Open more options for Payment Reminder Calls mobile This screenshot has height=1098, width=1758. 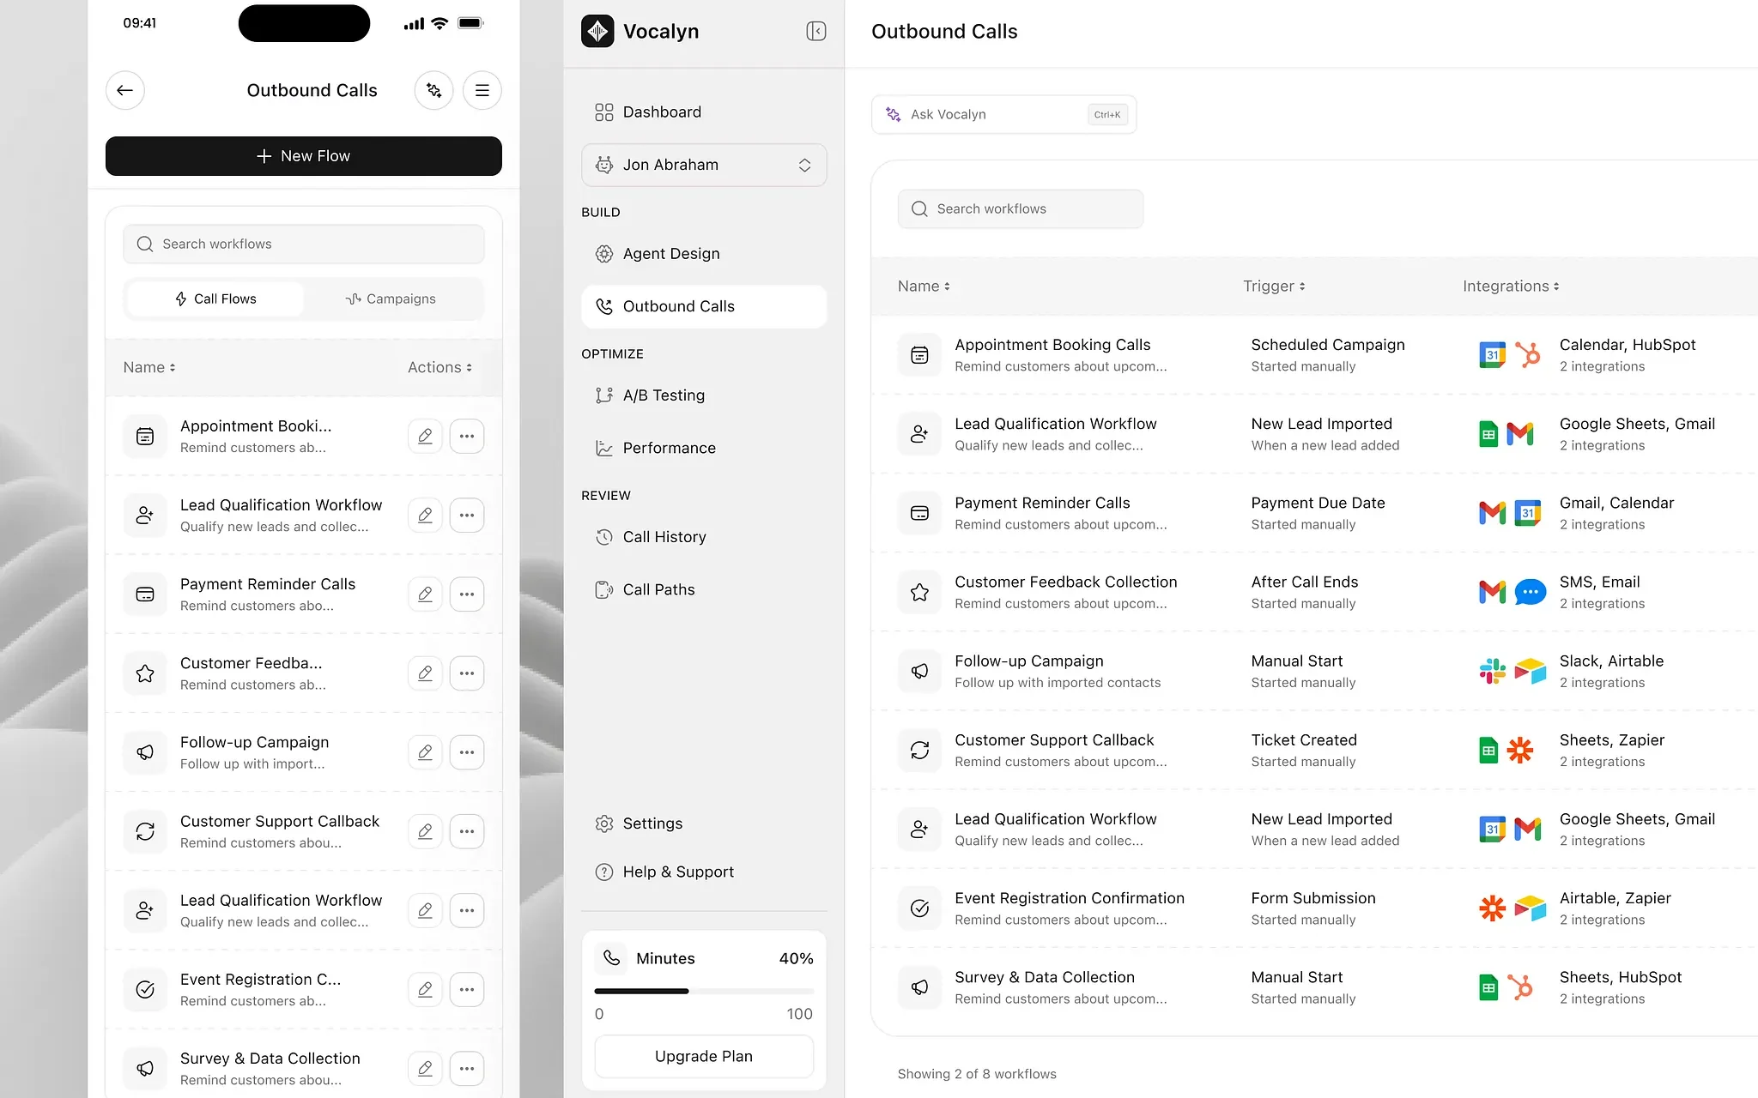pos(467,594)
